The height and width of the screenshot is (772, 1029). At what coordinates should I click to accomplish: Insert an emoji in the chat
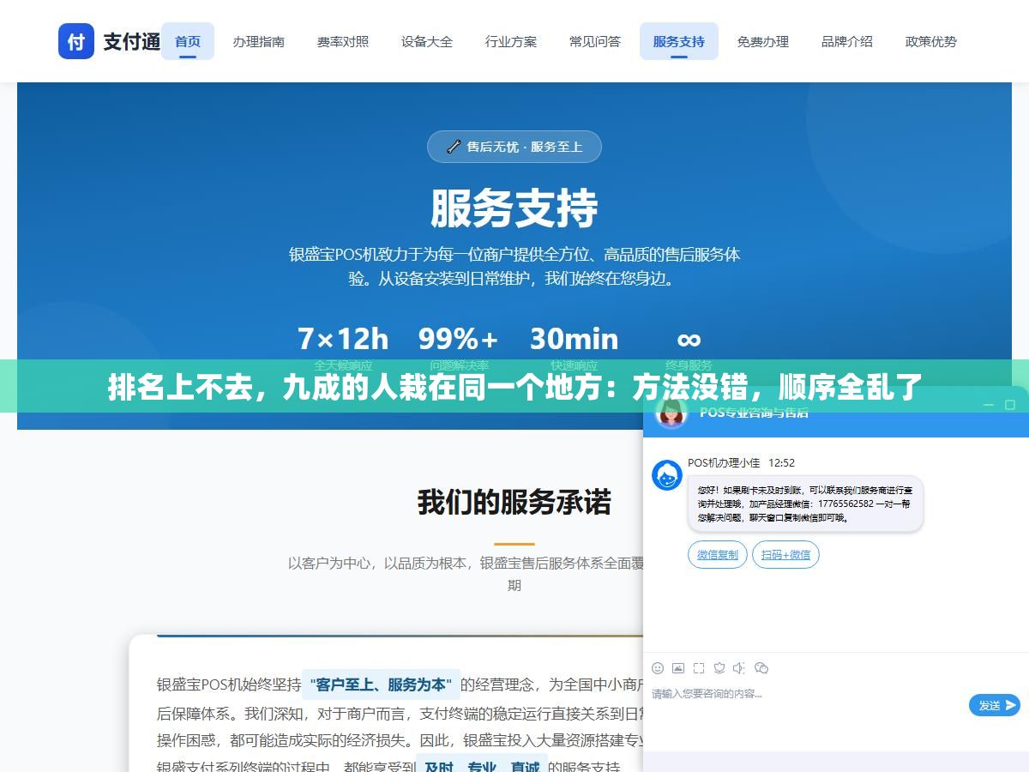pyautogui.click(x=658, y=668)
